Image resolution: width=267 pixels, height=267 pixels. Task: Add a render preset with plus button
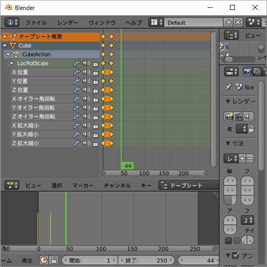[242, 158]
